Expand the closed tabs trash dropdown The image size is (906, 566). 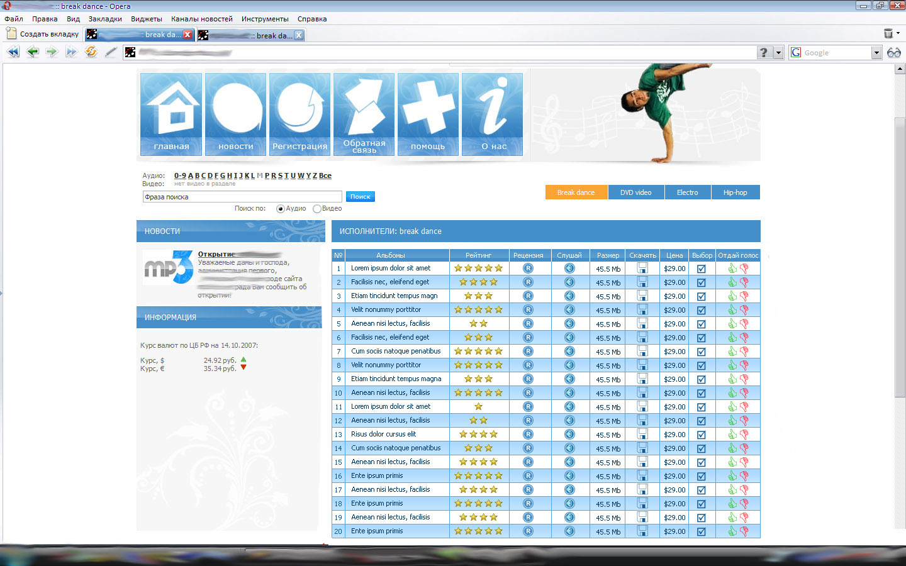898,33
